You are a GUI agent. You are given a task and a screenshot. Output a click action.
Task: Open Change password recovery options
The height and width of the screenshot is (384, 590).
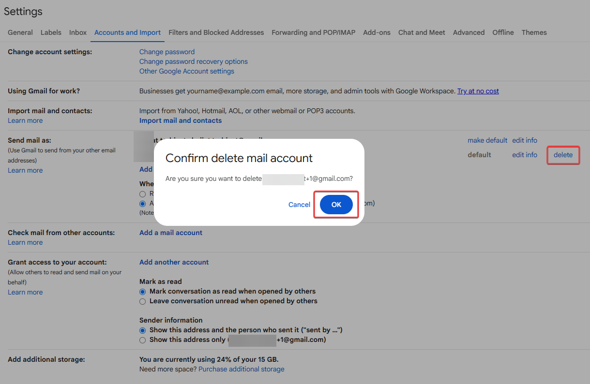click(x=193, y=61)
